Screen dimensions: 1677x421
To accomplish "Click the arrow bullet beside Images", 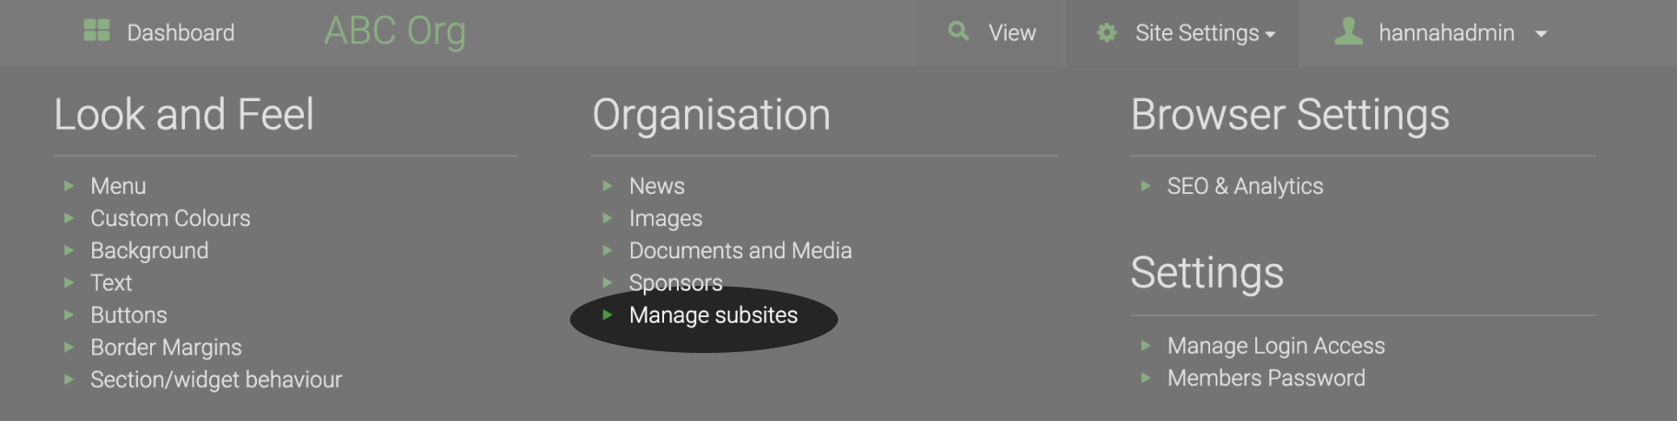I will pyautogui.click(x=607, y=218).
